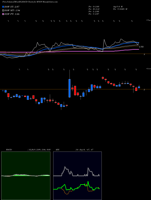Click the blue DOW ST legend swatch
Screen dimensions: 151x200
pyautogui.click(x=3, y=7)
